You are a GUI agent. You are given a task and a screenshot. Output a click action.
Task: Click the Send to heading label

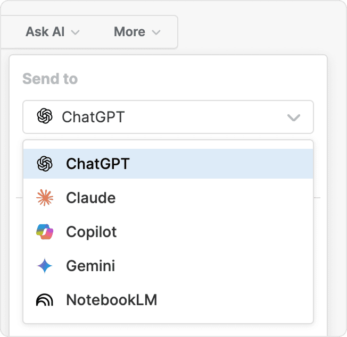(50, 79)
